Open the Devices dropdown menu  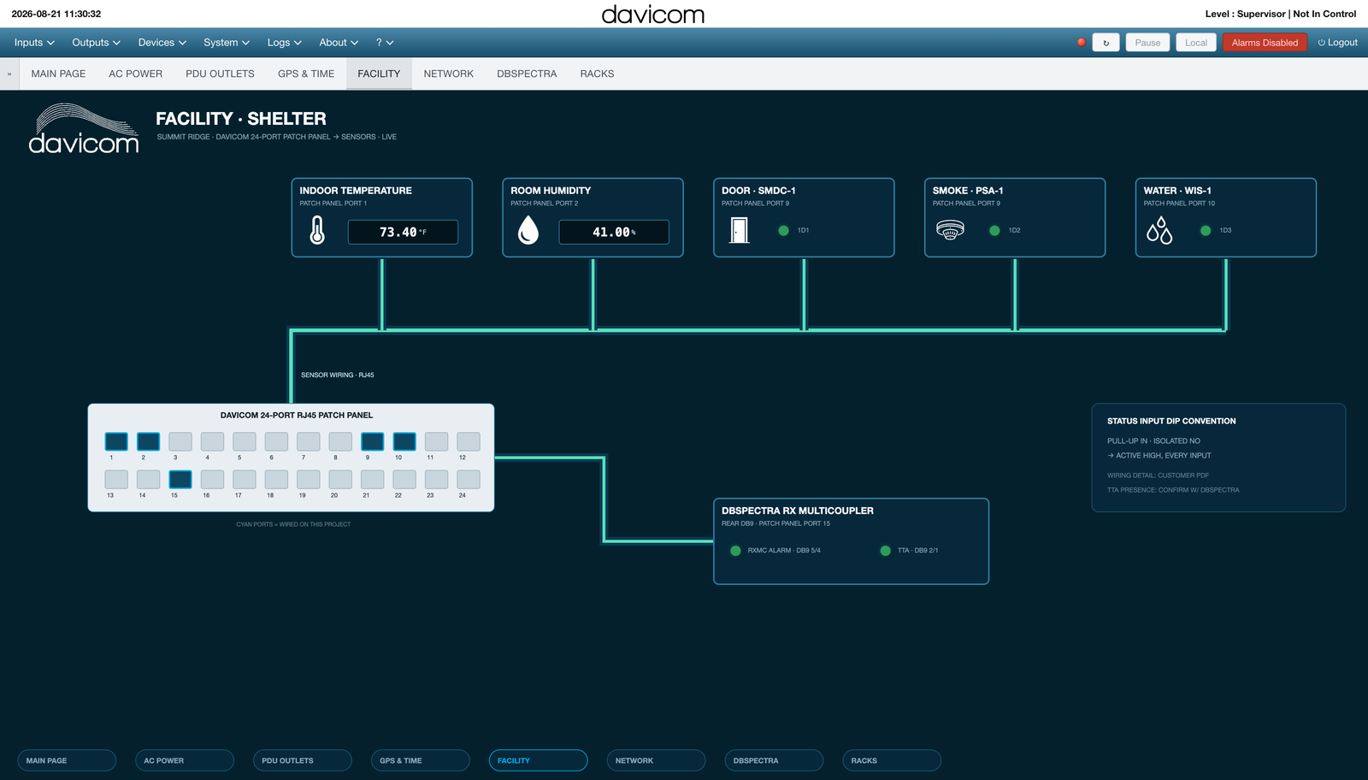pyautogui.click(x=162, y=43)
